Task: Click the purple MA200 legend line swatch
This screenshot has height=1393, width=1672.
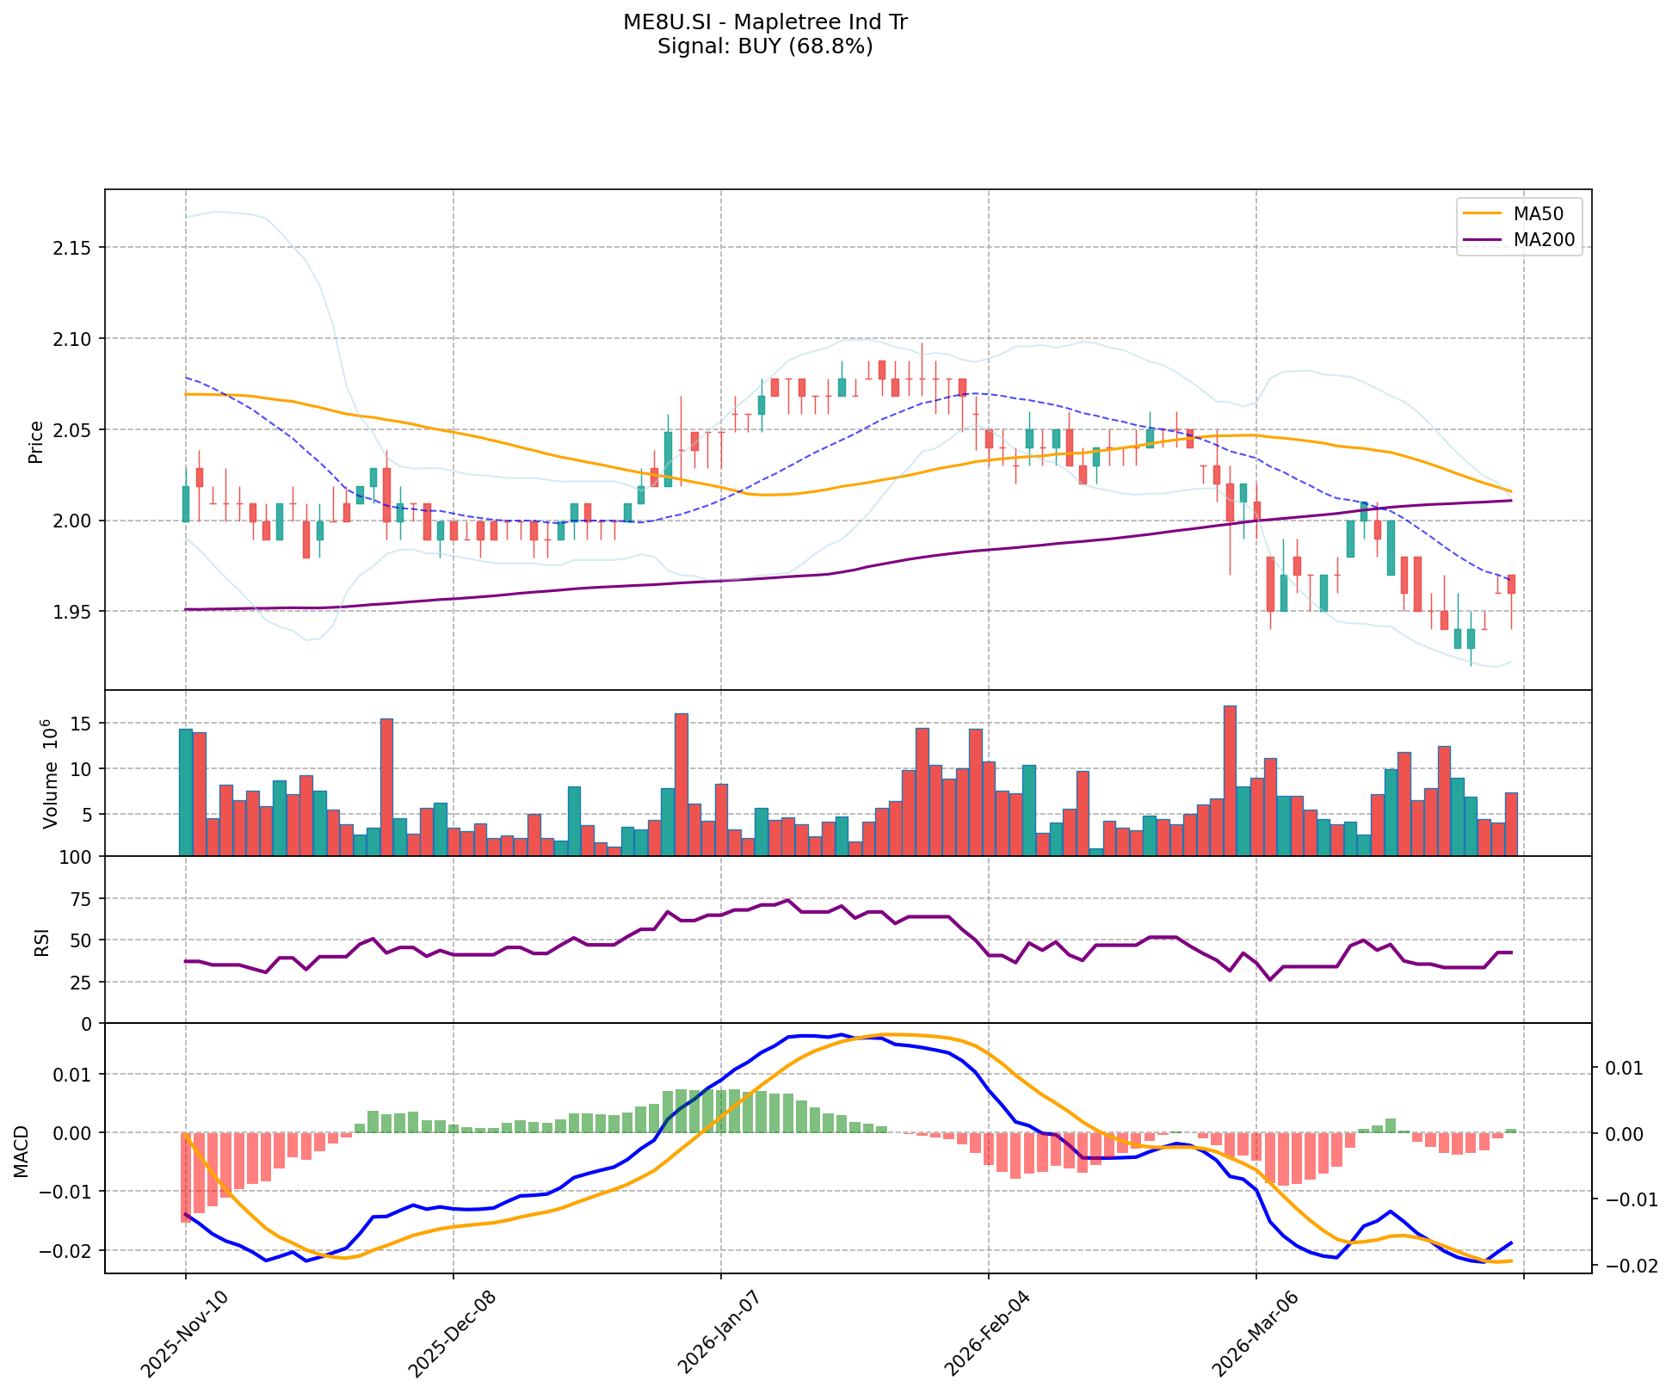Action: click(1484, 240)
